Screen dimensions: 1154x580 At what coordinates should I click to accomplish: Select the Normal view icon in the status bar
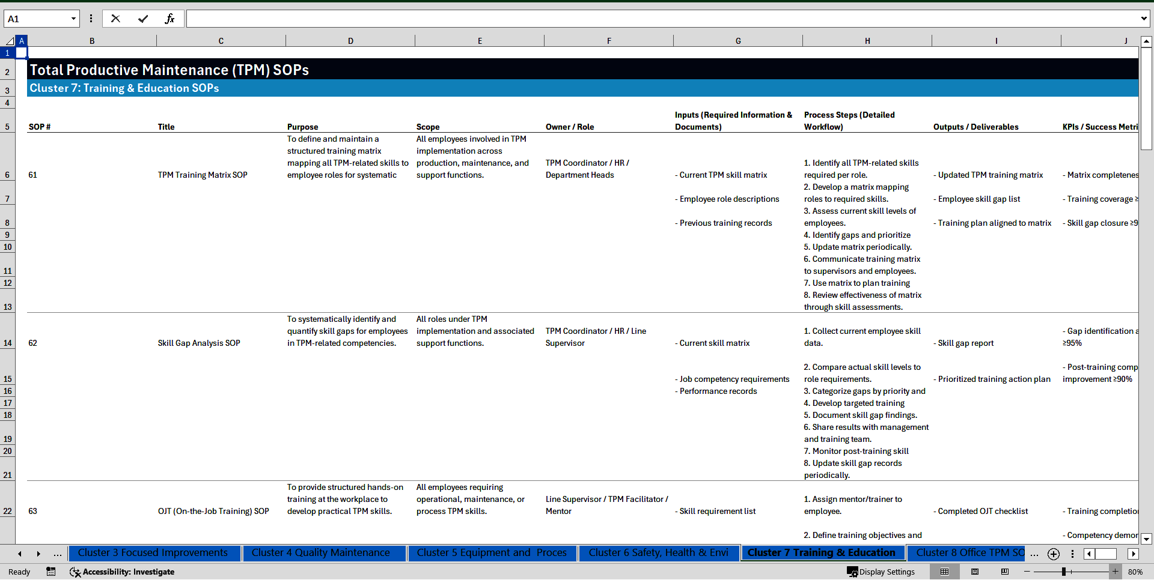(x=944, y=572)
